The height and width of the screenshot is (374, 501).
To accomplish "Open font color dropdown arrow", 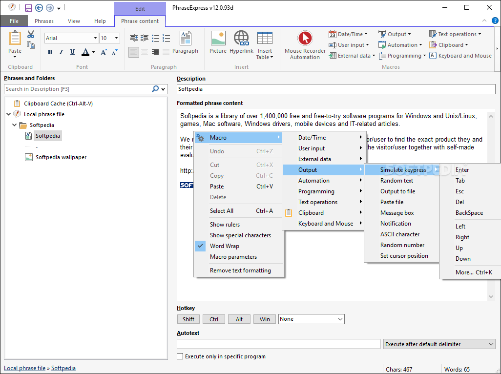I will (x=93, y=52).
